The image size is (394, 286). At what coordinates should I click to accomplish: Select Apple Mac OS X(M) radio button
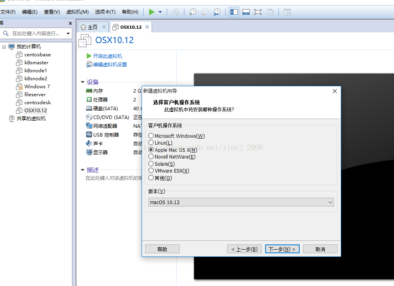pos(151,149)
